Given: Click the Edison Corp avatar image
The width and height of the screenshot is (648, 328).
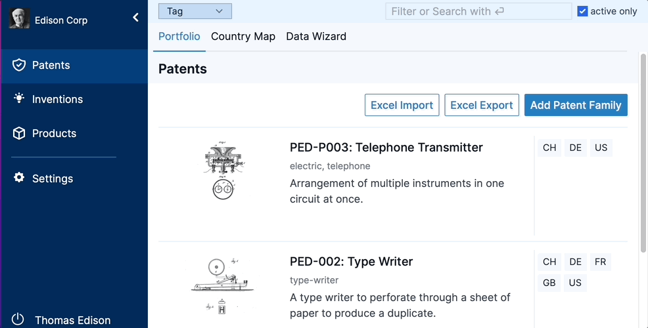Looking at the screenshot, I should tap(20, 18).
